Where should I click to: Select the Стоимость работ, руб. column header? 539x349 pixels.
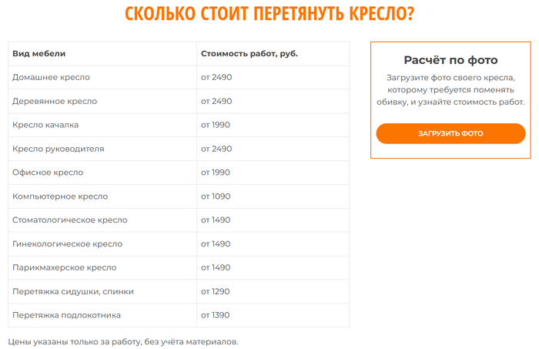(249, 54)
